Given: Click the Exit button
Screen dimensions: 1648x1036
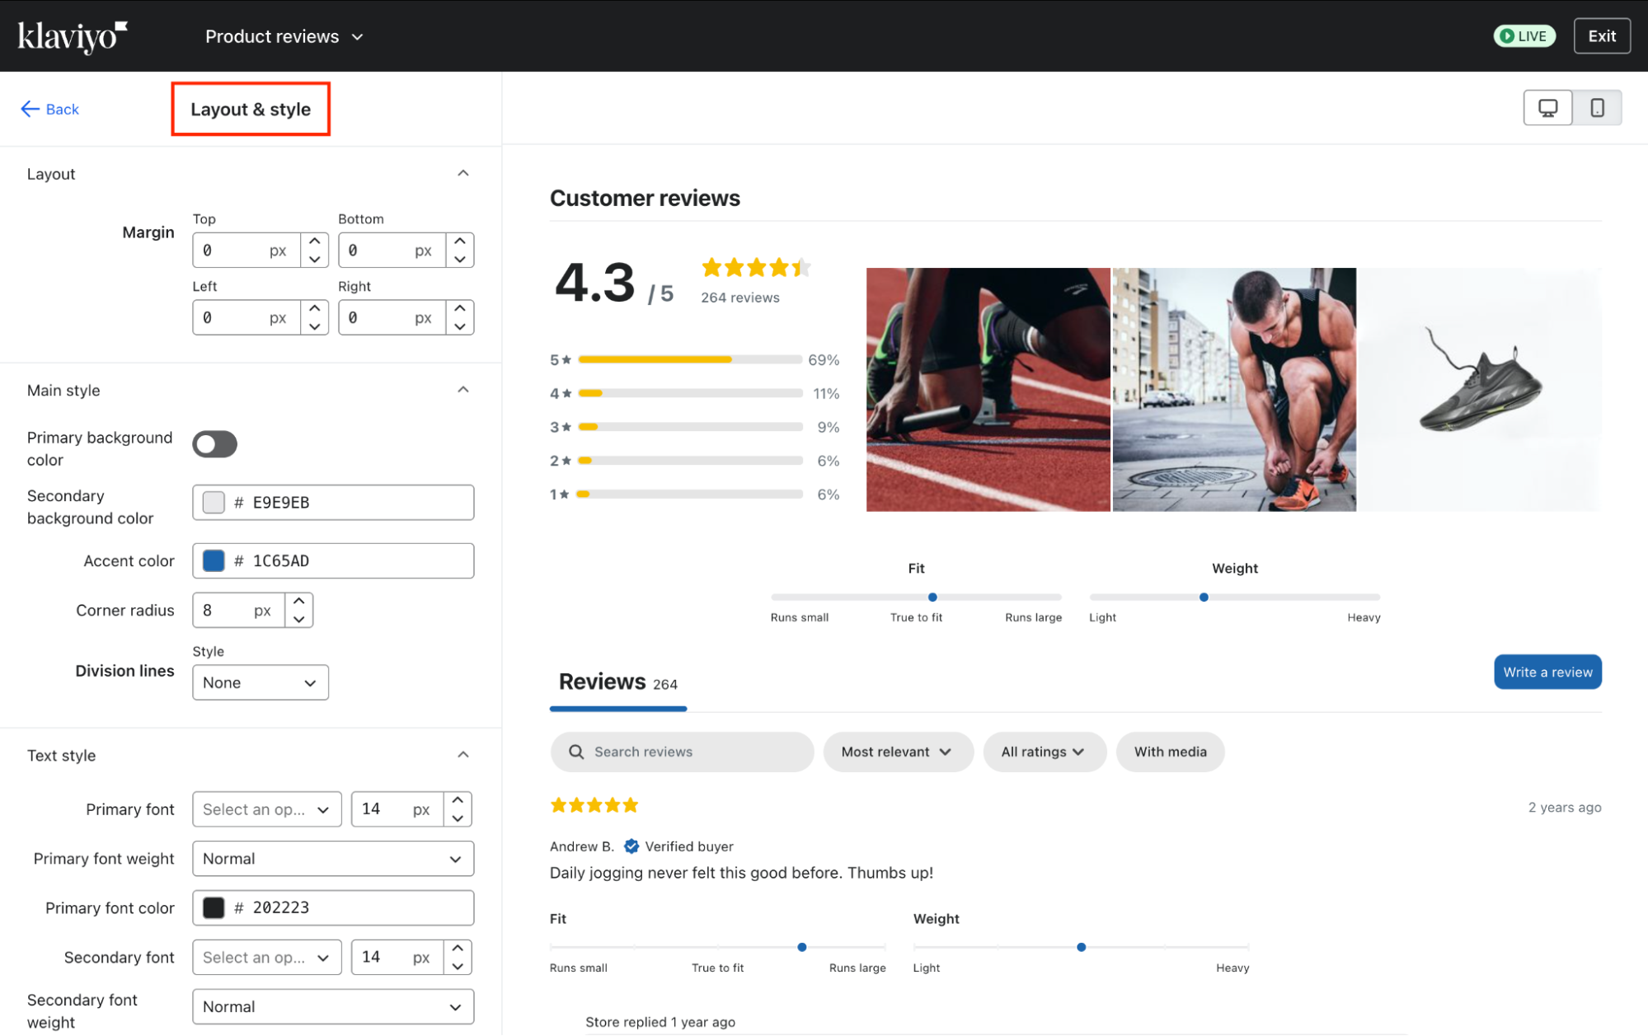Looking at the screenshot, I should [1601, 36].
